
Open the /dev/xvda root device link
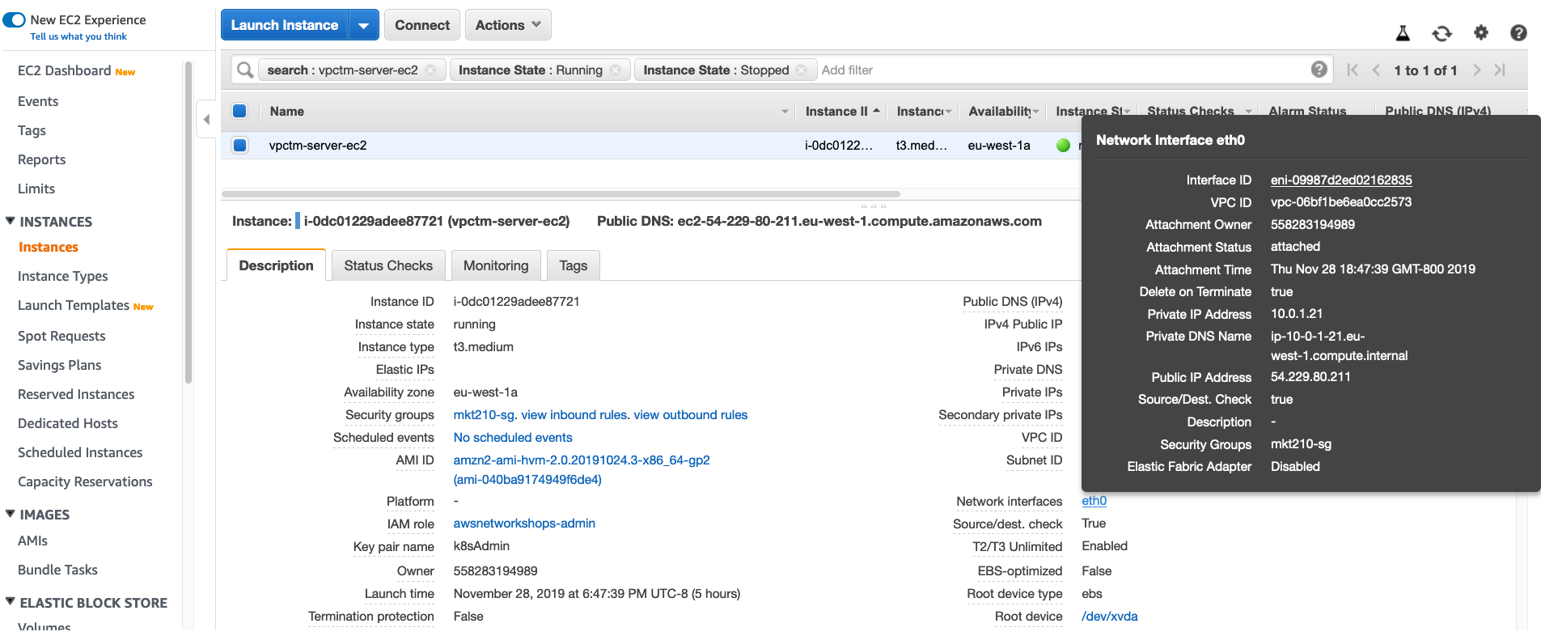tap(1110, 617)
